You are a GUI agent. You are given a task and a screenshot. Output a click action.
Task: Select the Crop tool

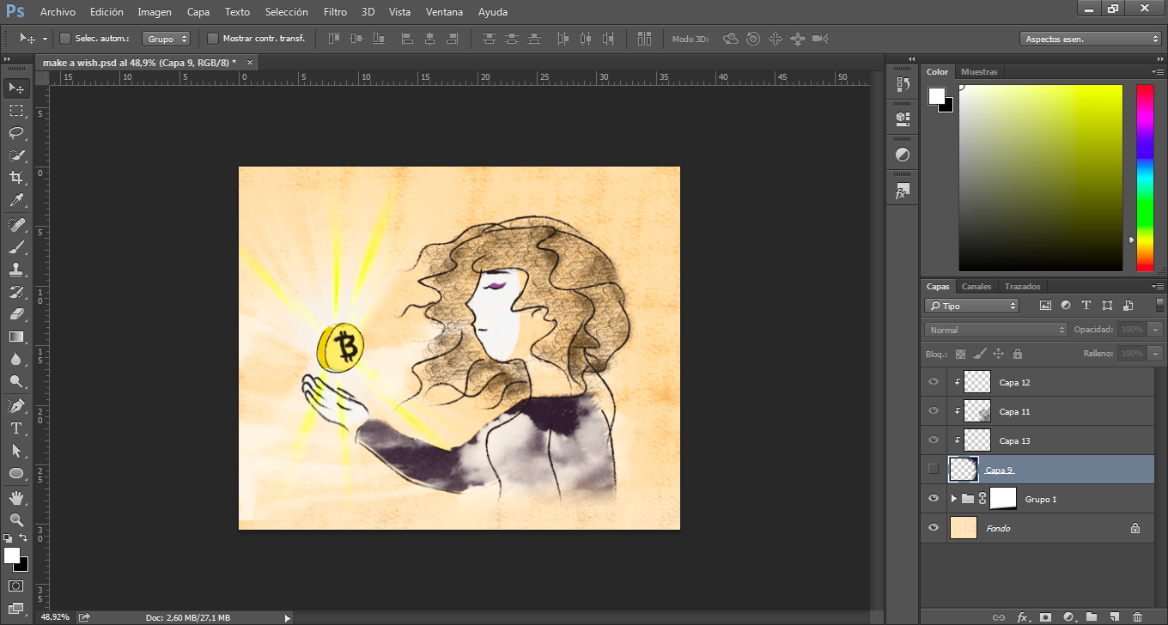click(x=16, y=178)
